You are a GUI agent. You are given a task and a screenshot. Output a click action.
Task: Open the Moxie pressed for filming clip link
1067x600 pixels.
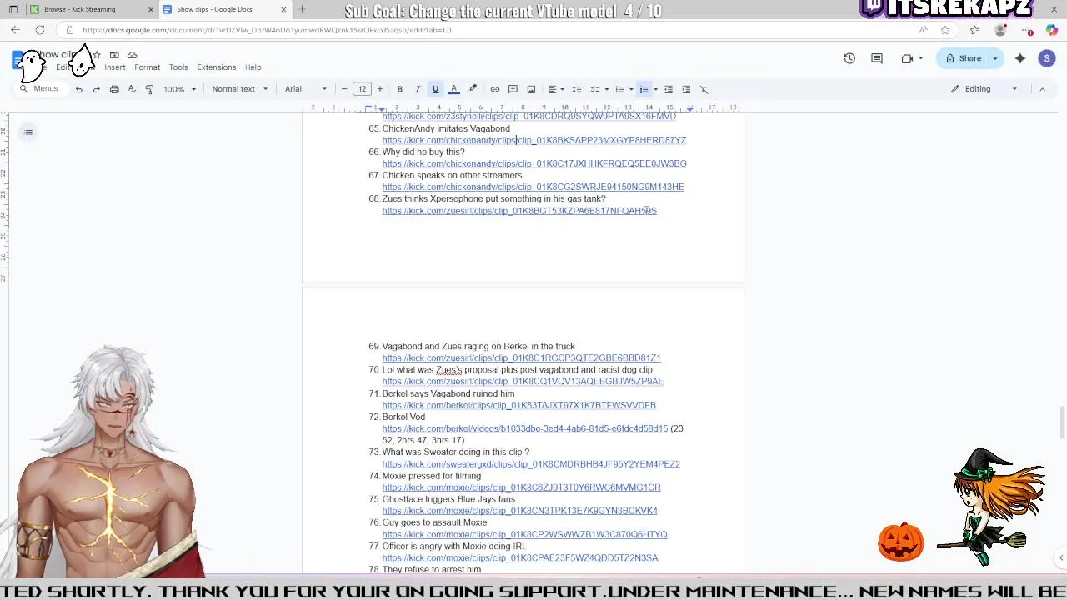(521, 487)
